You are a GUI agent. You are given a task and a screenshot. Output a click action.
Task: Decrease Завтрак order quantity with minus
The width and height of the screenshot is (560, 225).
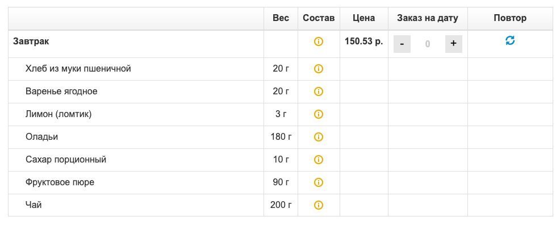[402, 44]
